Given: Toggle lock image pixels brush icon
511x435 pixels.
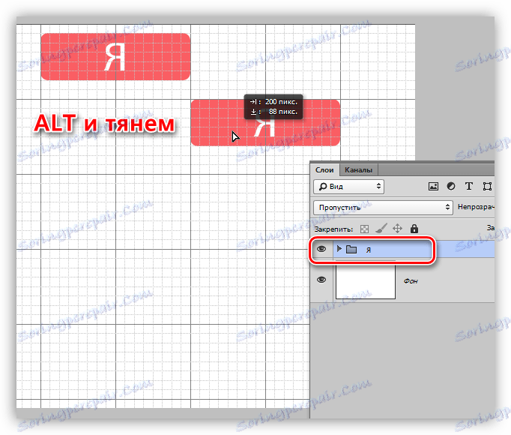Looking at the screenshot, I should [381, 229].
